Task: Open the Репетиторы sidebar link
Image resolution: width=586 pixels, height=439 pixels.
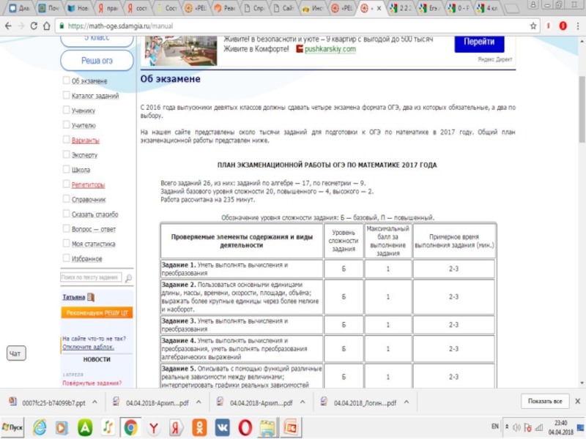Action: [x=88, y=185]
